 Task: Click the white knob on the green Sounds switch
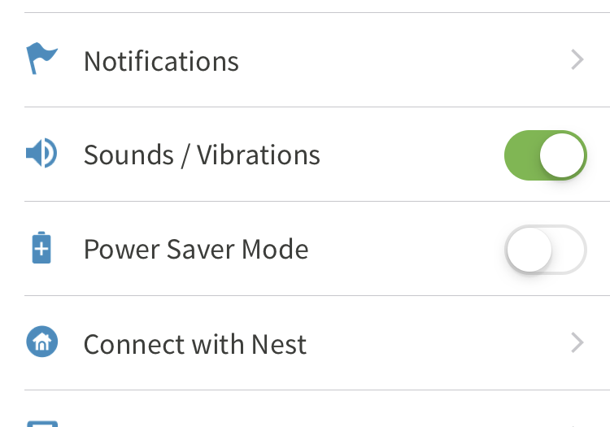tap(563, 155)
